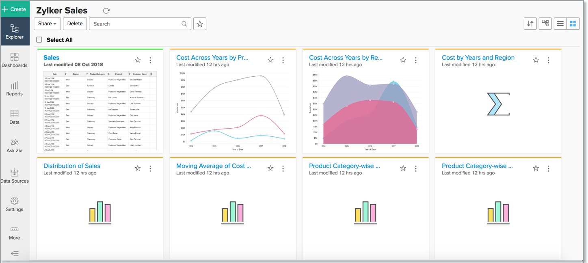The width and height of the screenshot is (588, 263).
Task: Expand the Share dropdown
Action: 47,24
